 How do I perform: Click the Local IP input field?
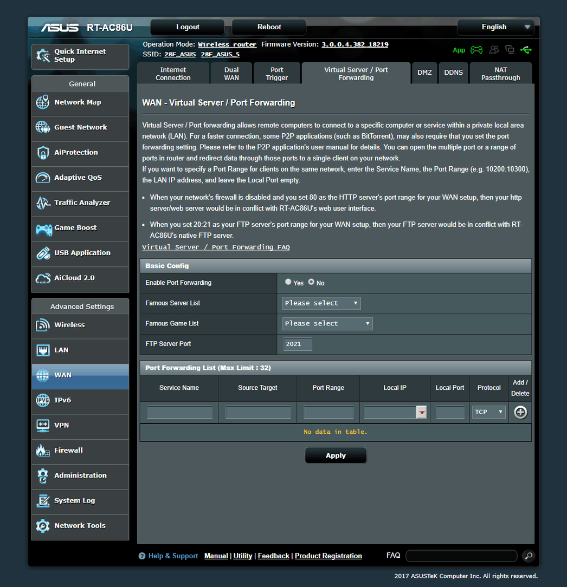(x=390, y=412)
